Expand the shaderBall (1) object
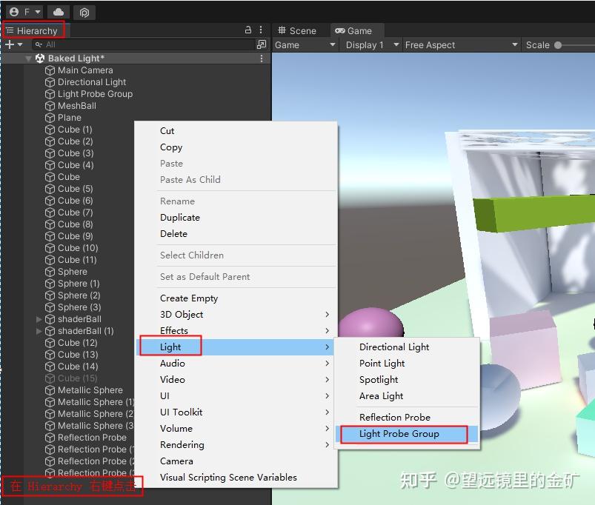 (39, 331)
